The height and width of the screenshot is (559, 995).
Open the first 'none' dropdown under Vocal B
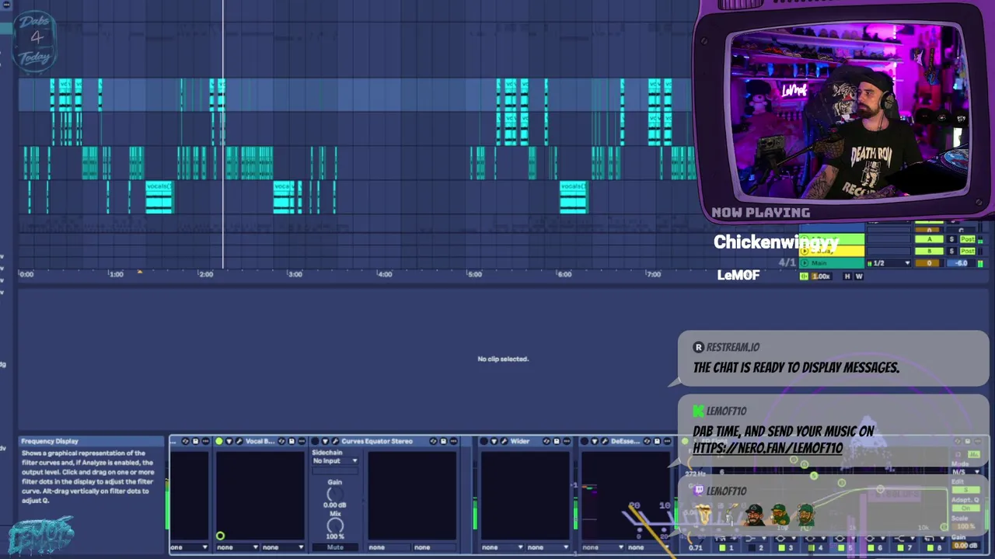(236, 547)
